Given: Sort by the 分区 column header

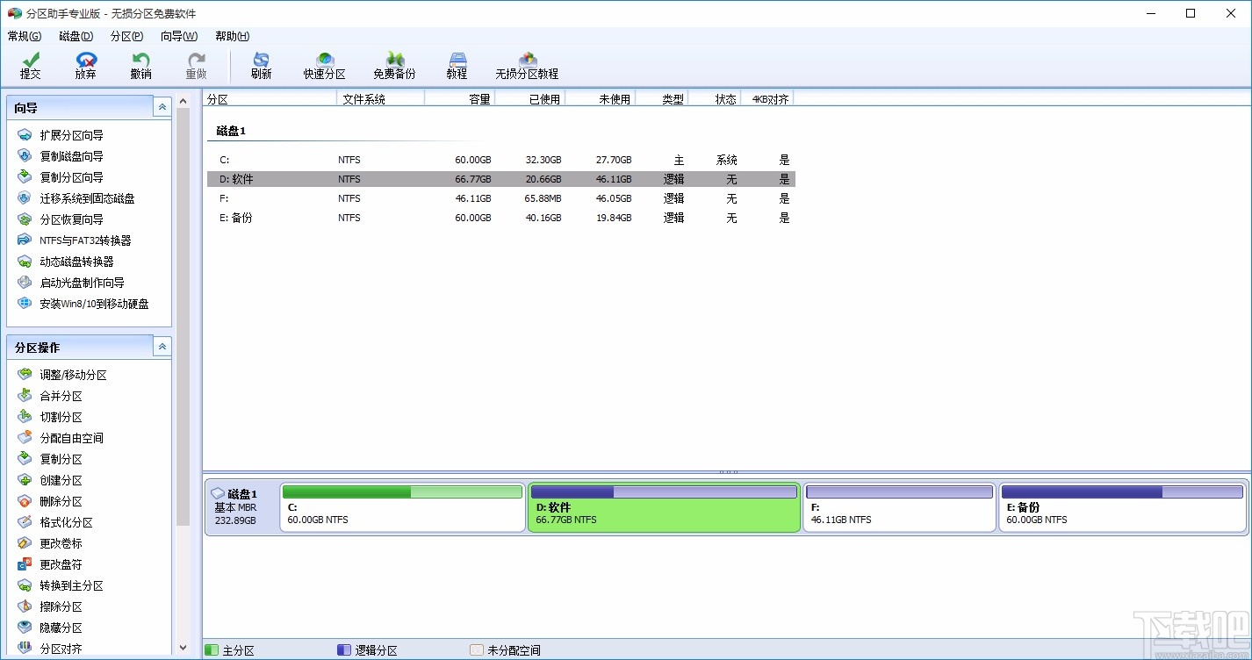Looking at the screenshot, I should pos(270,99).
